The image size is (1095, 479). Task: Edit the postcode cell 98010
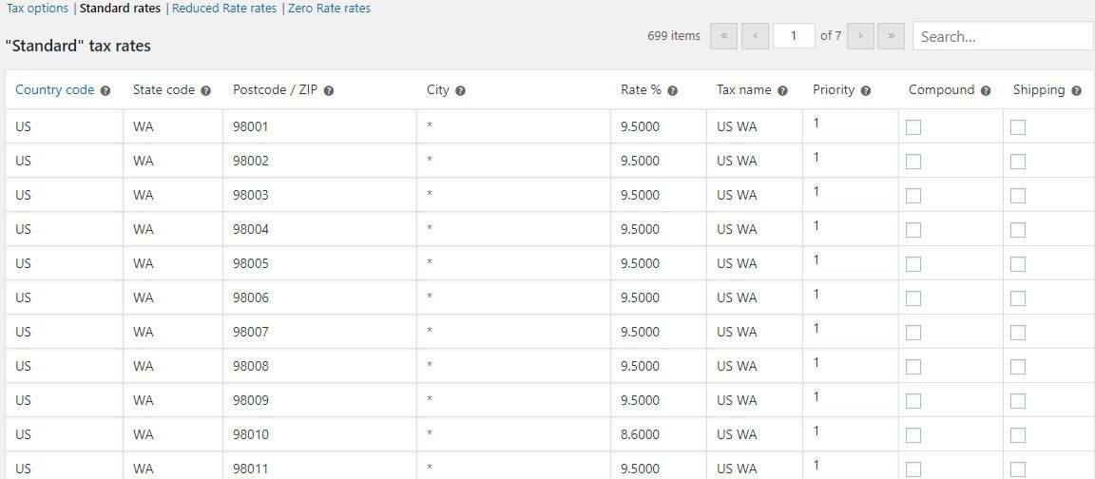click(319, 434)
